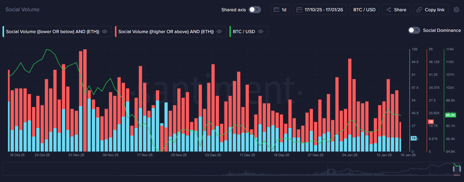Click the chain link icon for Copy link
The height and width of the screenshot is (182, 464).
pyautogui.click(x=419, y=10)
